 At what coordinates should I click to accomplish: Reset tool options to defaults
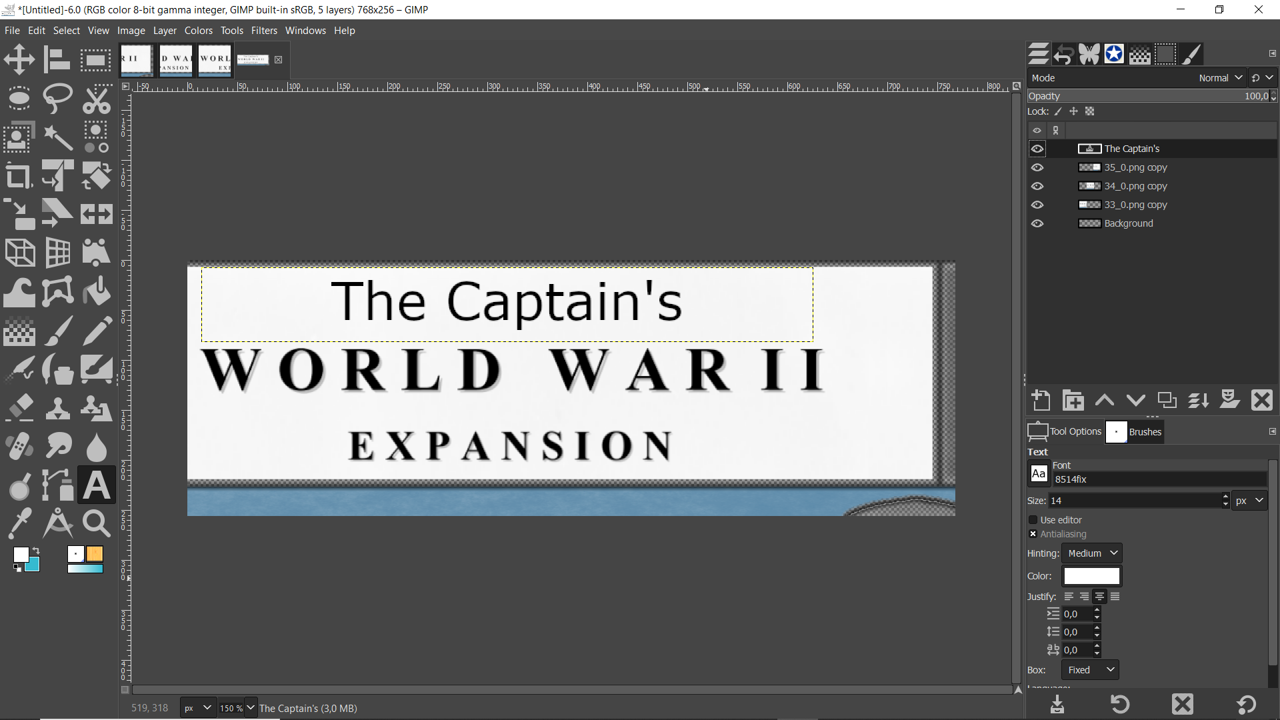[1246, 704]
